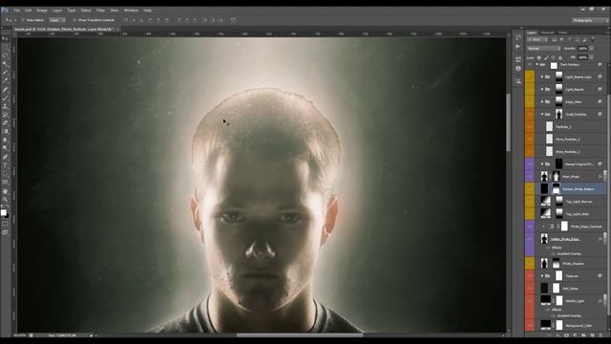
Task: Open the Info panel icon
Action: [517, 69]
